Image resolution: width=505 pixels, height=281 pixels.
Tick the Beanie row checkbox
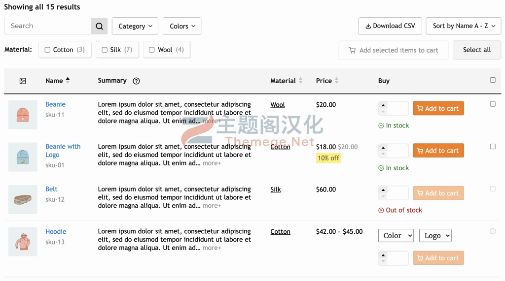pos(493,104)
